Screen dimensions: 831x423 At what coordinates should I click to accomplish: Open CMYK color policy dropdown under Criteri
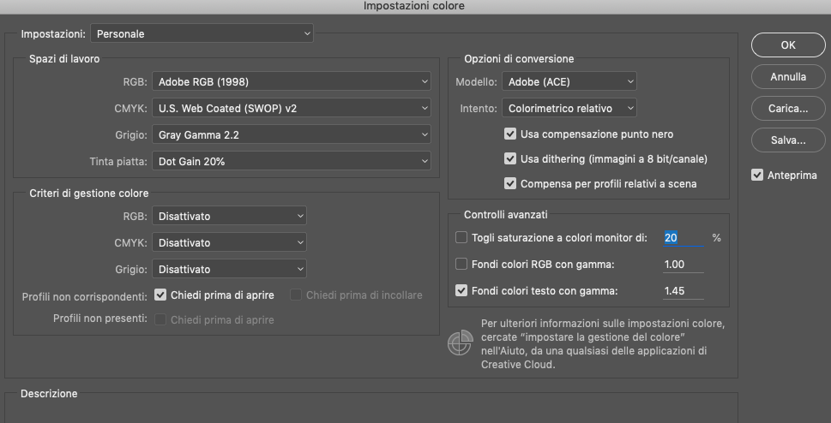229,242
